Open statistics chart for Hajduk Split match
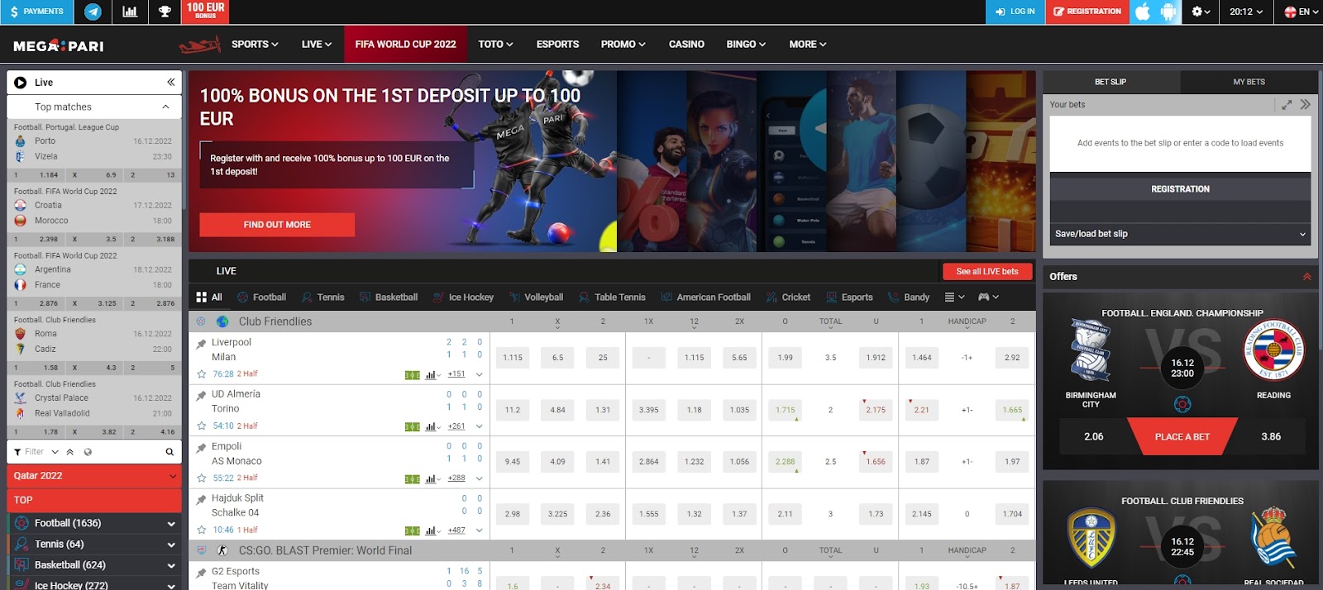Screen dimensions: 1323x590 coord(432,531)
